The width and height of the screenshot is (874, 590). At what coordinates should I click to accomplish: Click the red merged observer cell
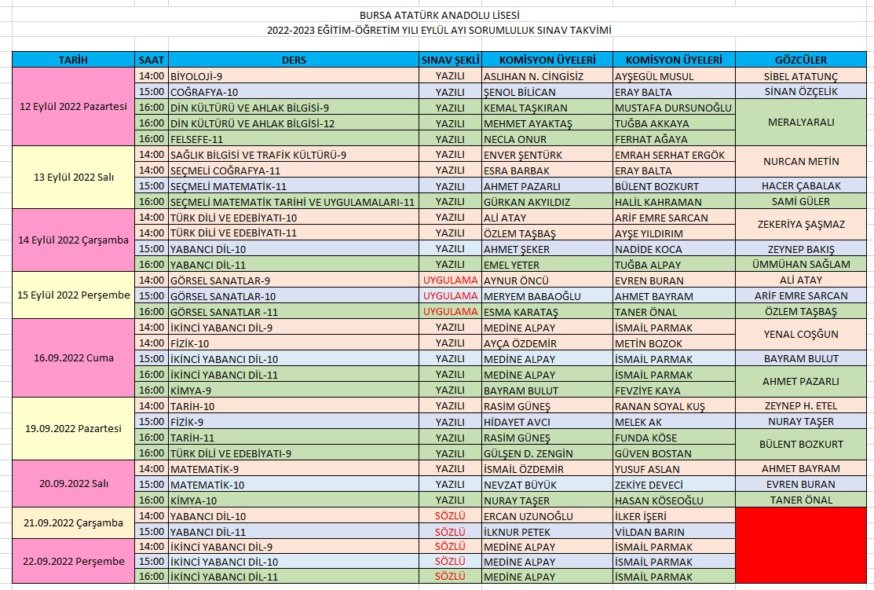tap(801, 545)
